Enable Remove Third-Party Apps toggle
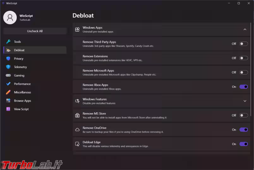254x170 pixels. tap(244, 44)
